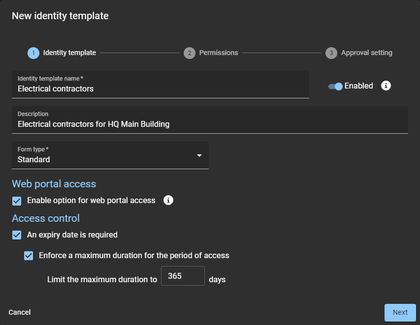
Task: Jump to the Approval setting step
Action: coord(366,53)
